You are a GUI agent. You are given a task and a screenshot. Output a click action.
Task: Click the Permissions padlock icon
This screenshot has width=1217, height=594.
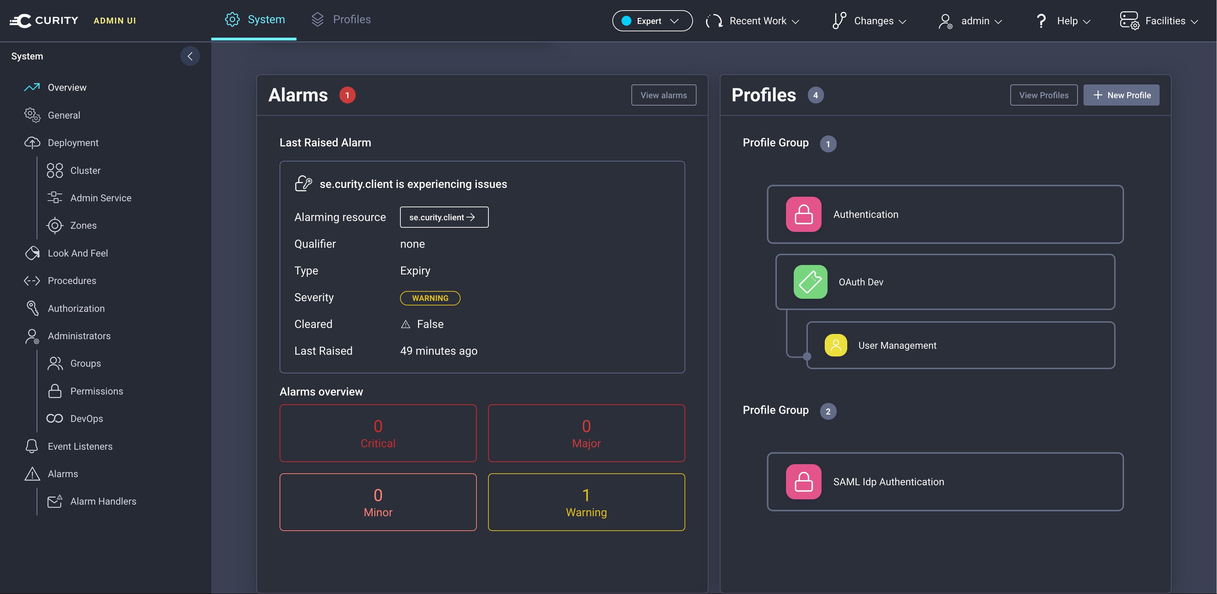point(55,391)
